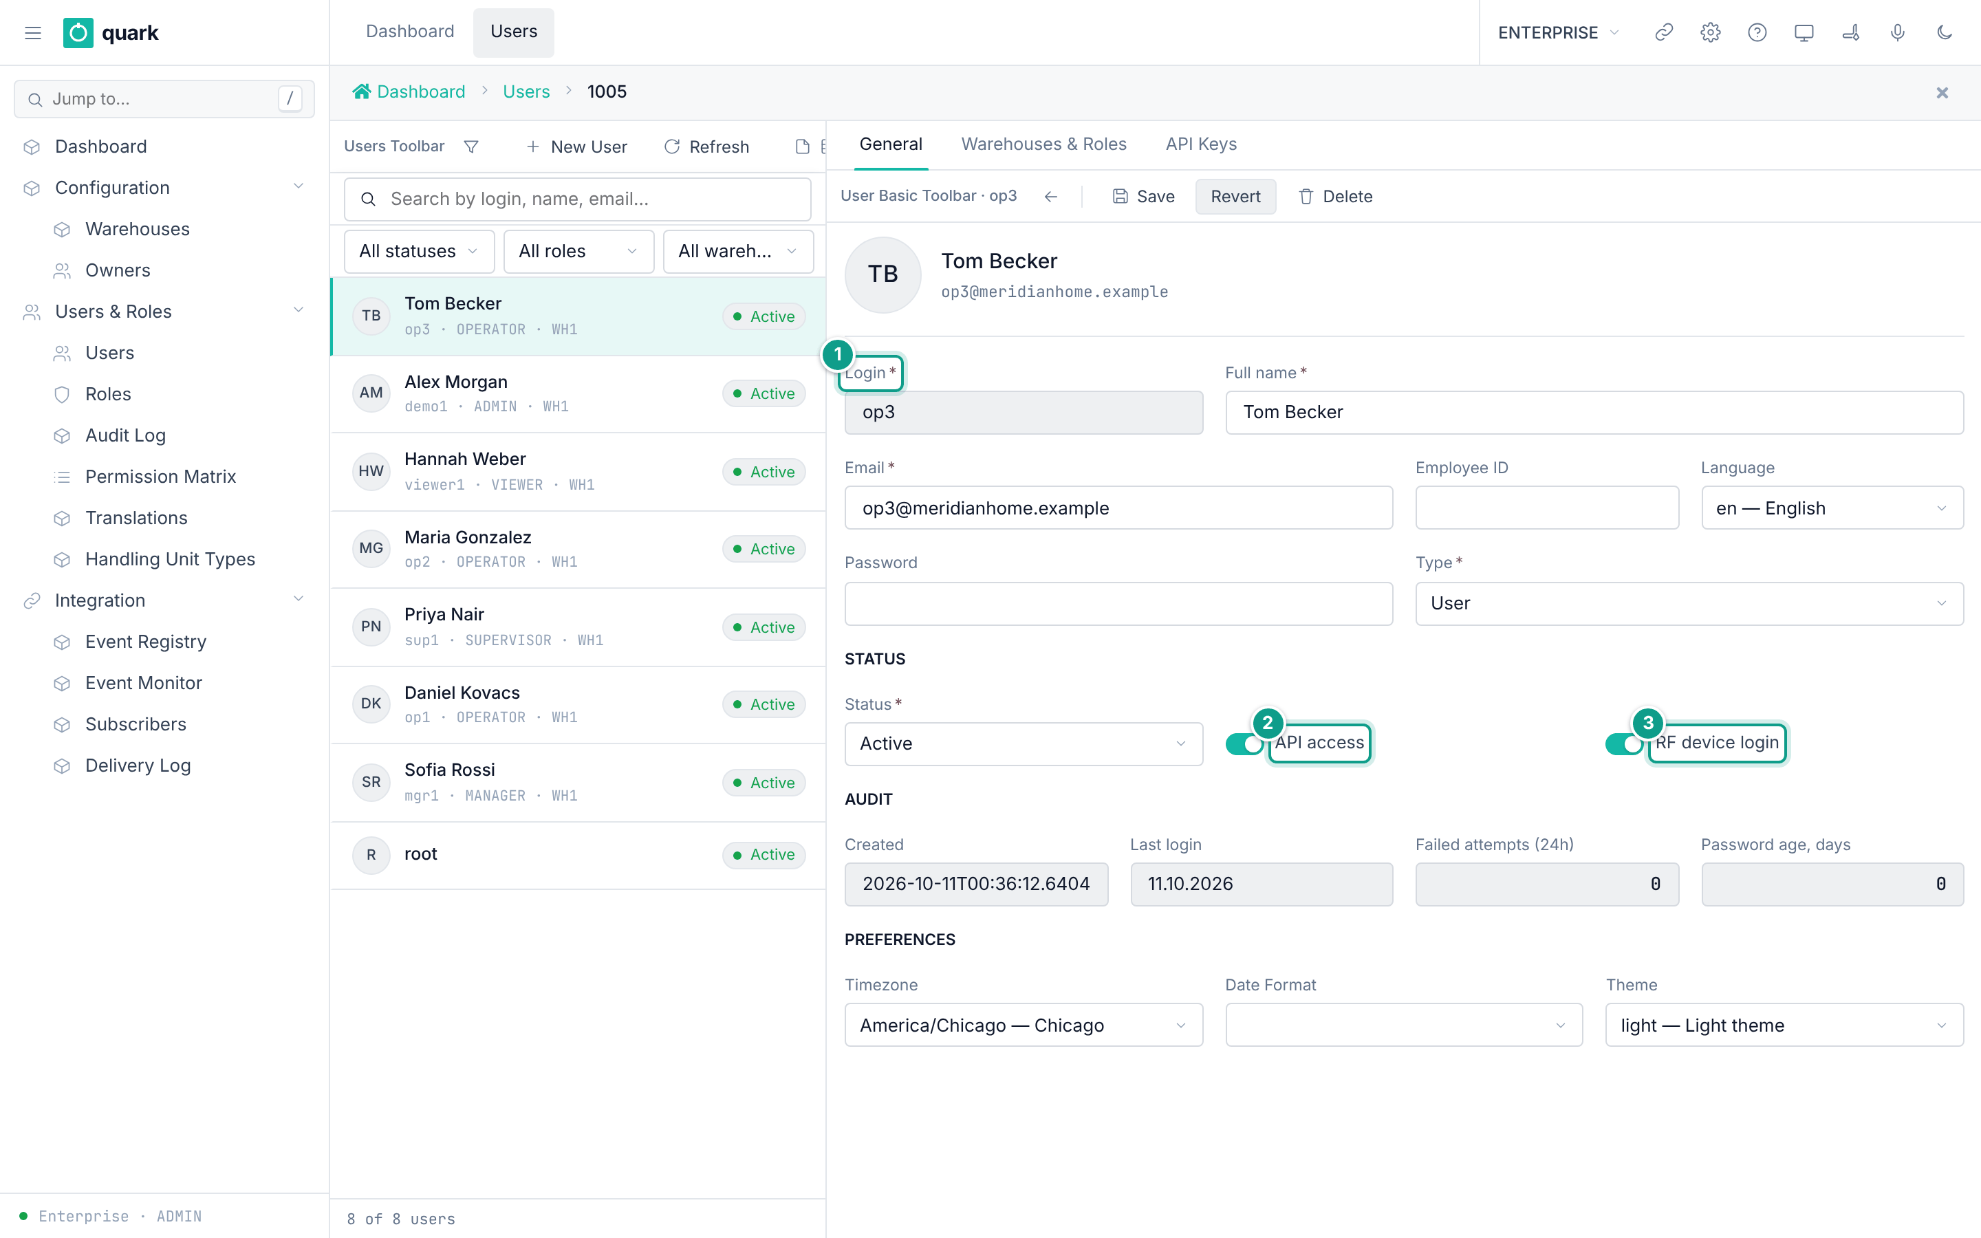Open Handling Unit Types in sidebar

[x=171, y=559]
